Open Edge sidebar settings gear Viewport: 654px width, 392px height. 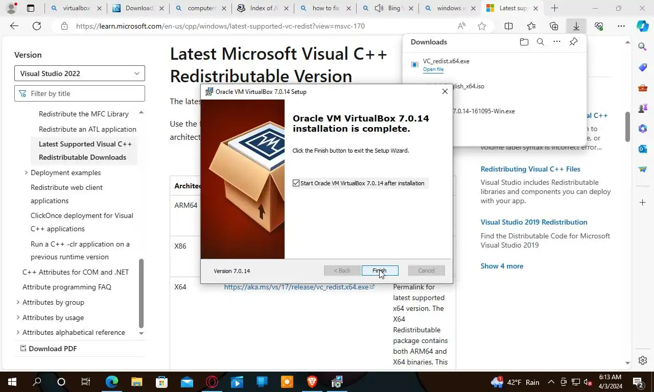(x=643, y=360)
